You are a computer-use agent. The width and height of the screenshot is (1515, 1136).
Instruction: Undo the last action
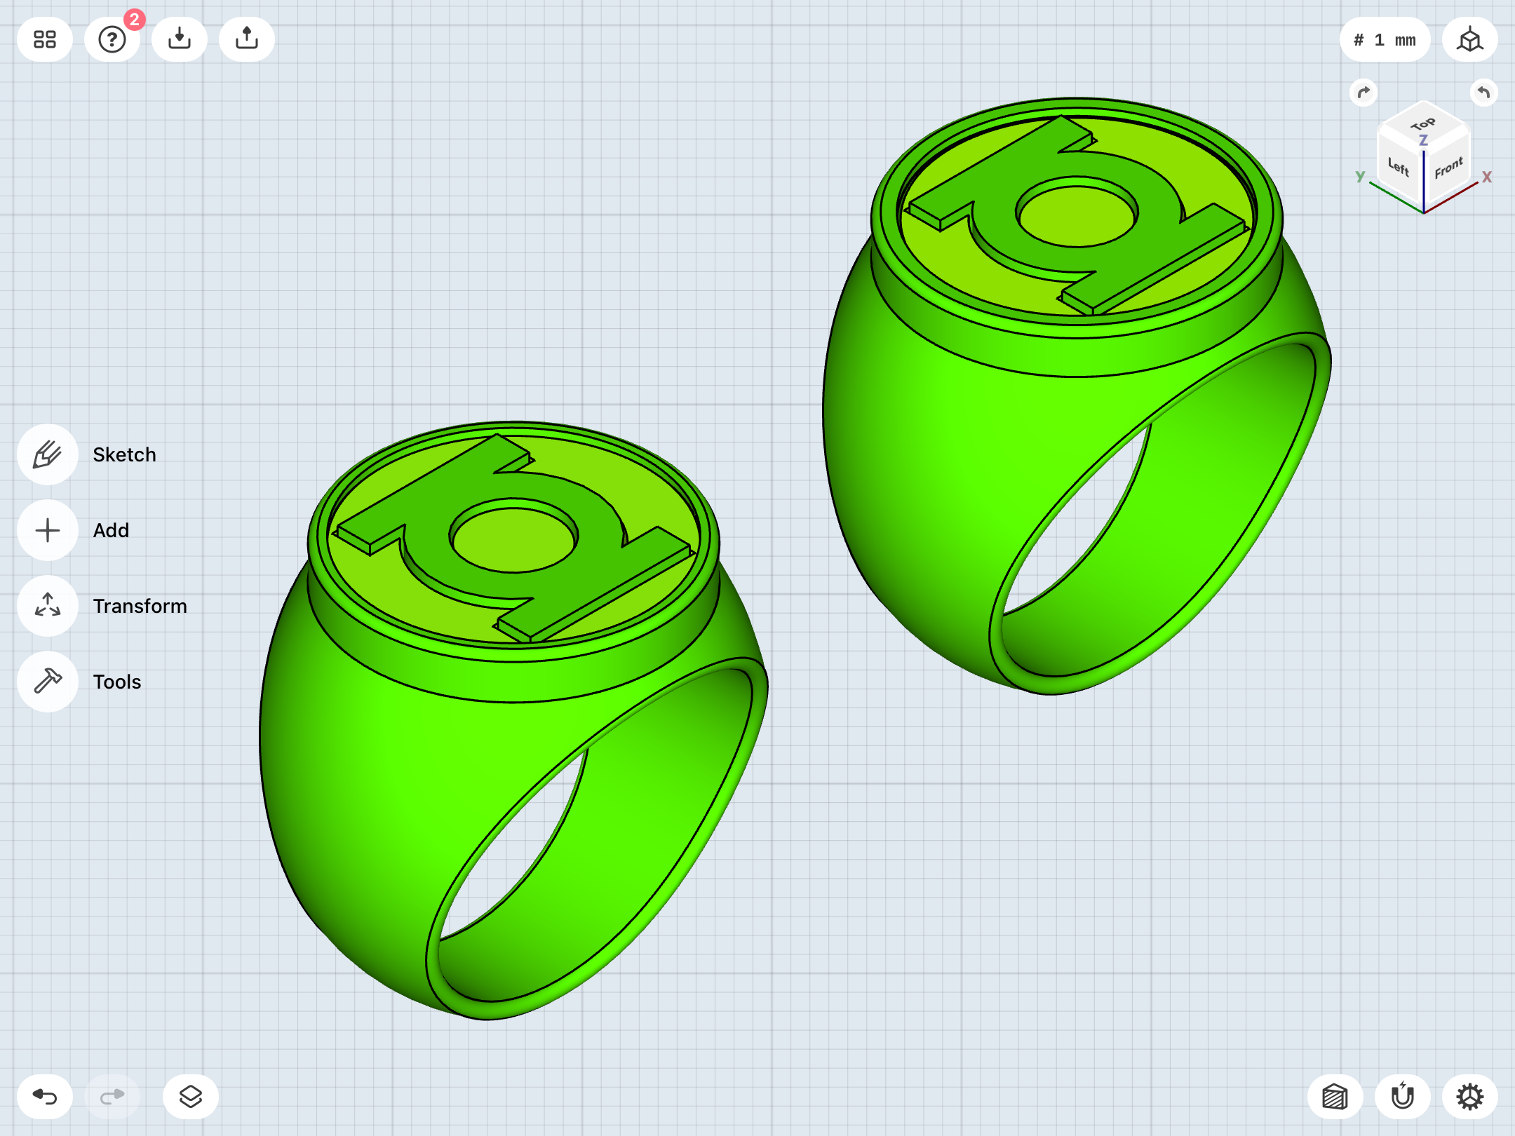(45, 1097)
